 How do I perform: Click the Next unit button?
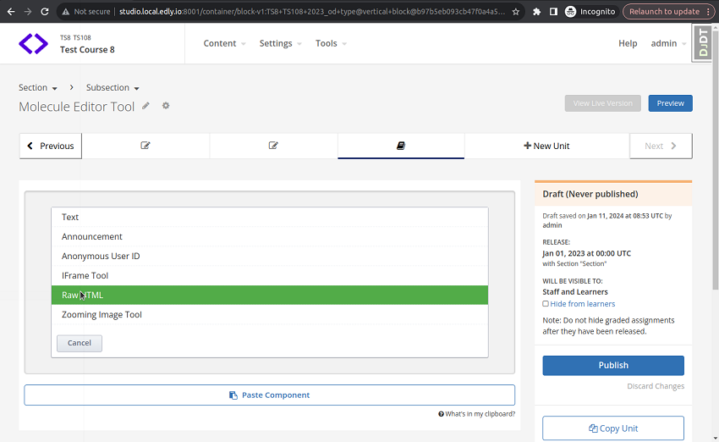coord(661,146)
